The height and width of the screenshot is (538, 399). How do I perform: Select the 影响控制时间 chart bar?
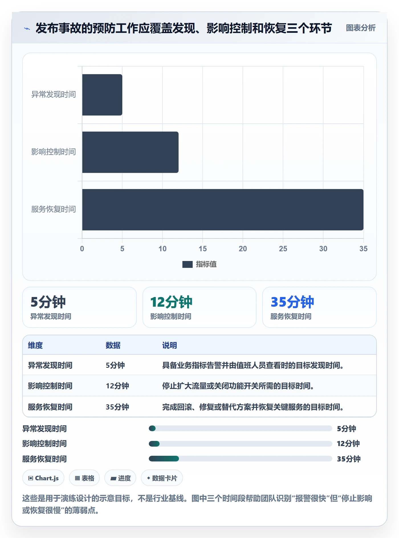pyautogui.click(x=130, y=152)
